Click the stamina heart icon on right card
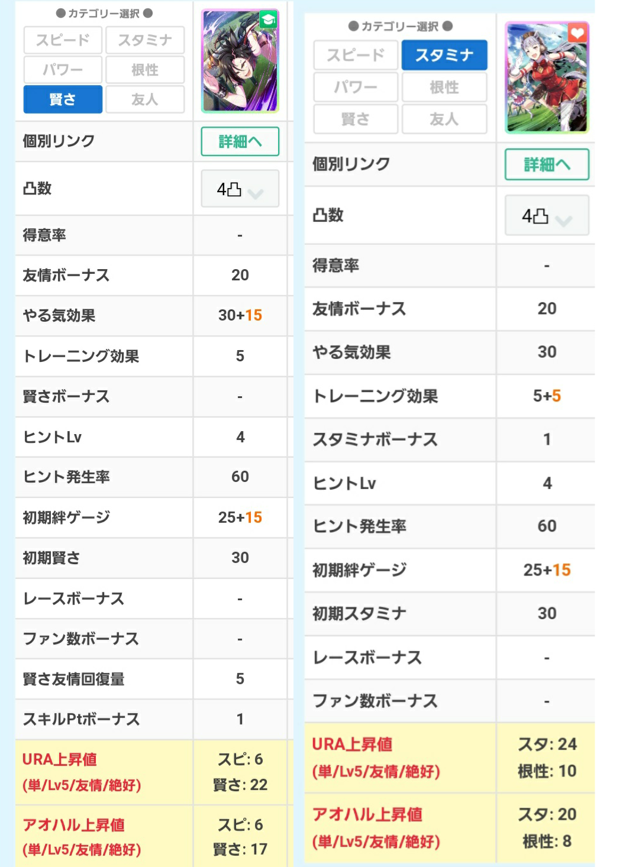This screenshot has height=867, width=639. (x=577, y=33)
